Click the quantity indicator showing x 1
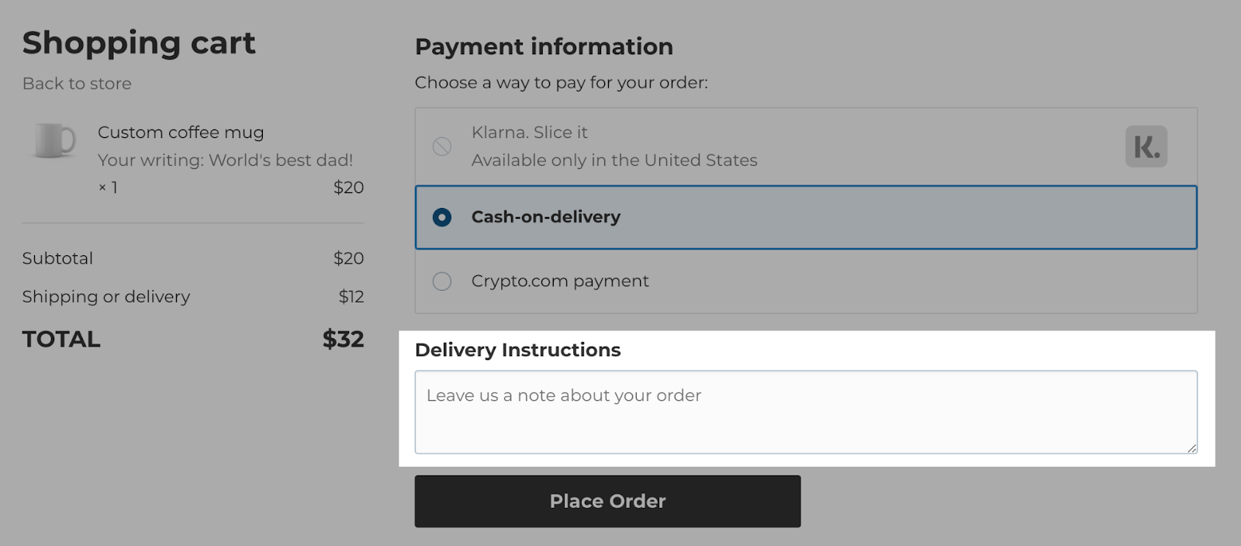 pyautogui.click(x=109, y=187)
